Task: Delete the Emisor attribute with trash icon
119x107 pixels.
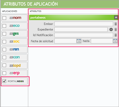Action: [x=116, y=24]
